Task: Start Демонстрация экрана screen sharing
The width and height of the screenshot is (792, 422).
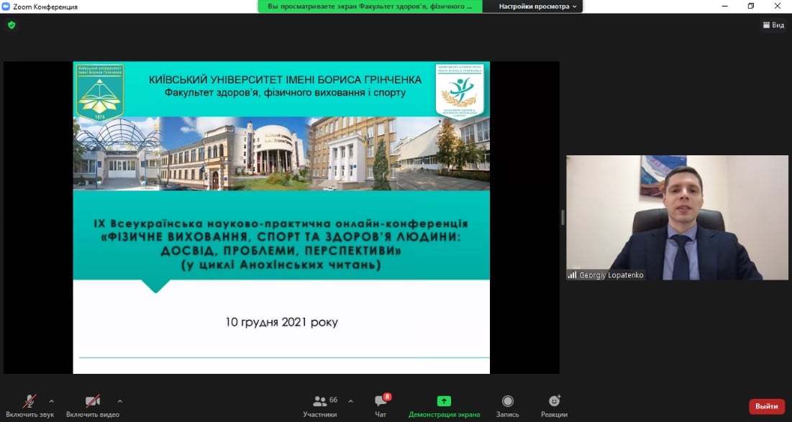Action: [x=444, y=405]
